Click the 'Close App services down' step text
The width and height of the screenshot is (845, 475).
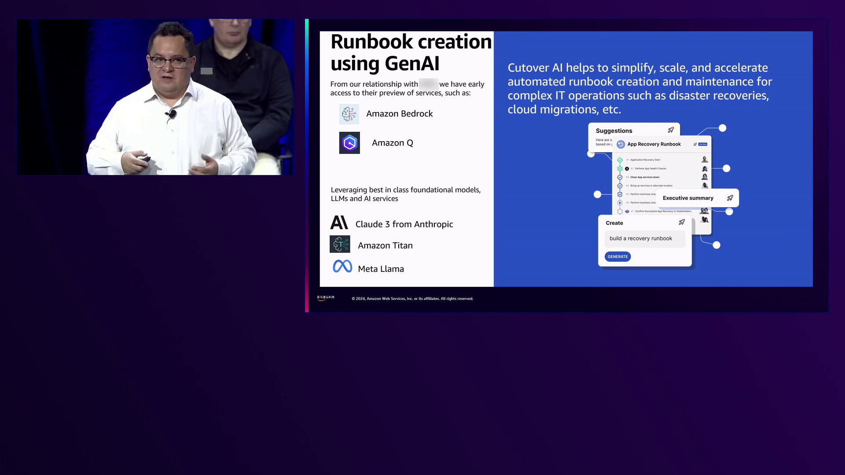coord(645,177)
